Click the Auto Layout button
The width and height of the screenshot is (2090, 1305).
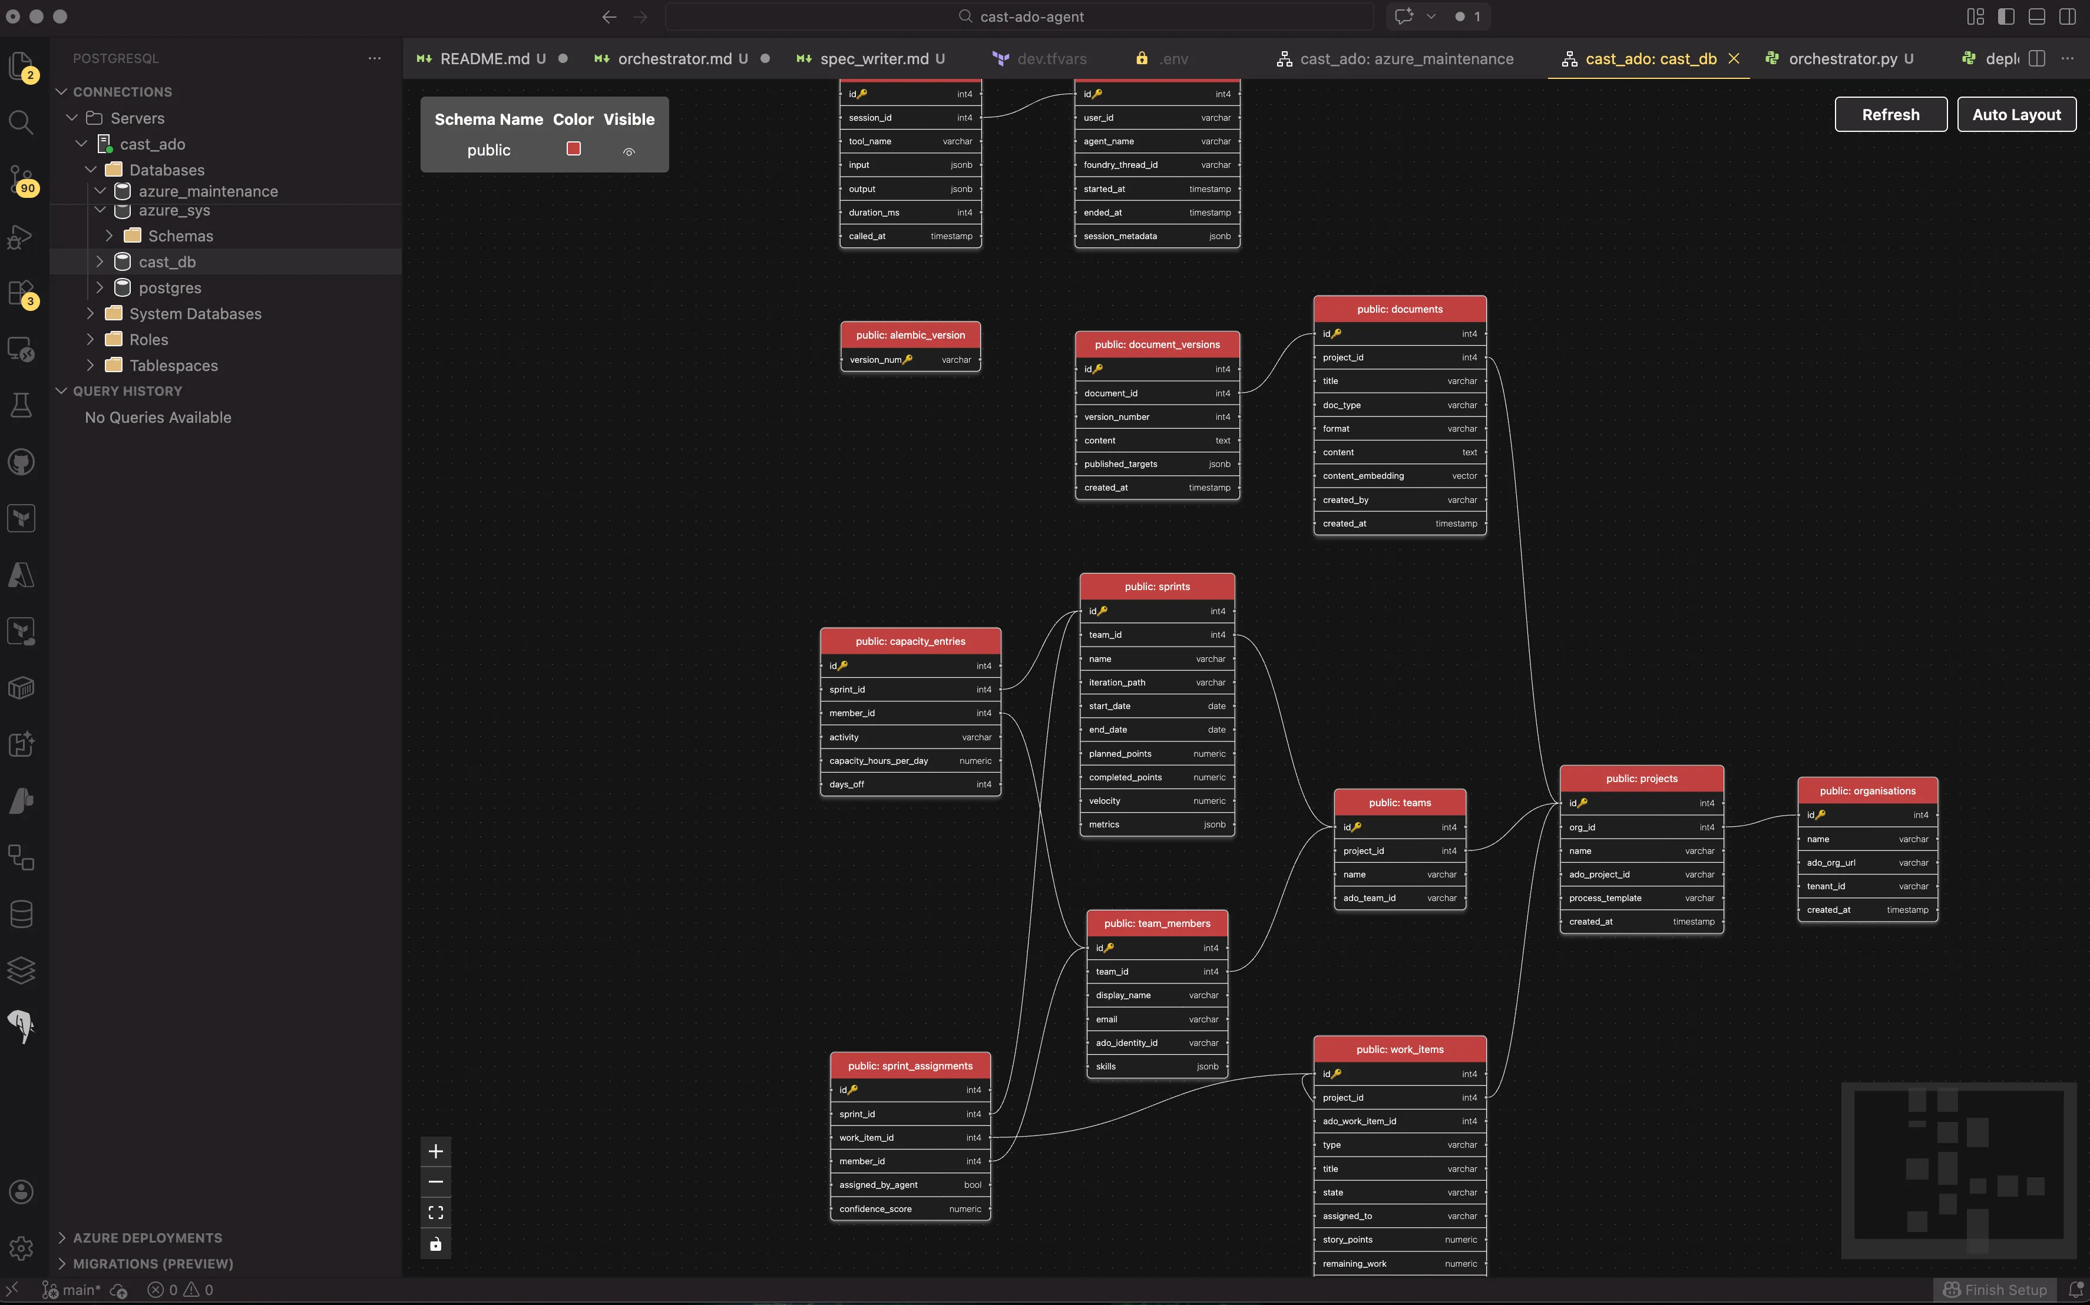click(x=2016, y=114)
